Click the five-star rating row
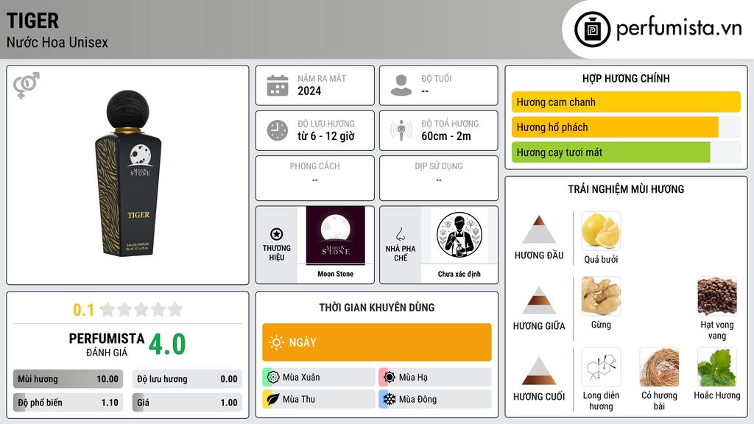Screen dimensions: 754x424 (x=141, y=309)
